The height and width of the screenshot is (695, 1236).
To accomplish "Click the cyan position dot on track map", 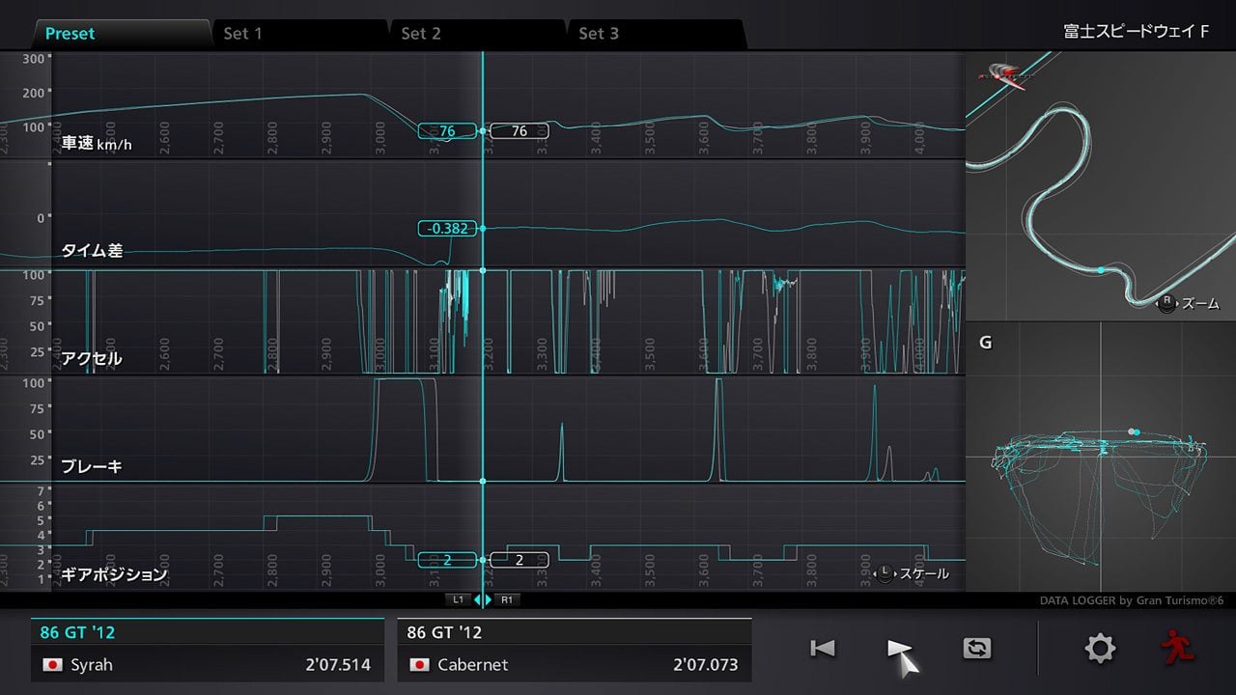I will tap(1101, 270).
